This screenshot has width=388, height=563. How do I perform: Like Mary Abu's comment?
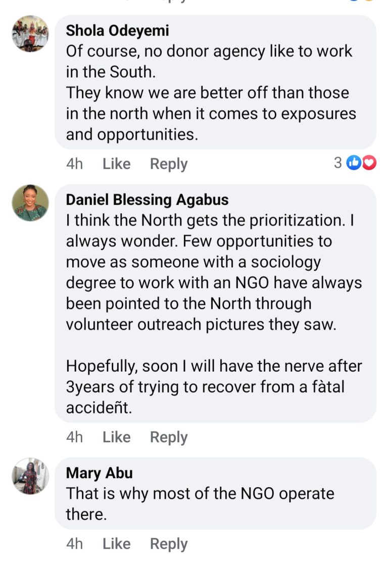pyautogui.click(x=116, y=544)
